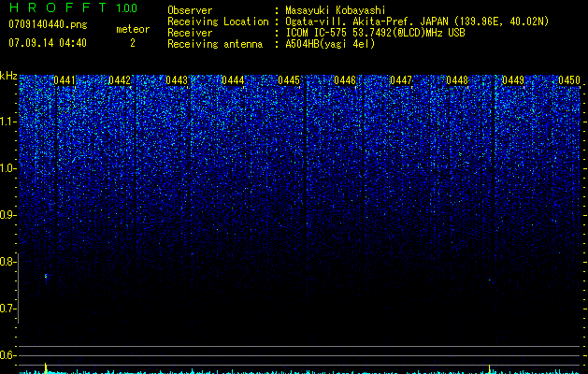The width and height of the screenshot is (588, 374).
Task: Click the 0441 time marker
Action: coord(65,80)
